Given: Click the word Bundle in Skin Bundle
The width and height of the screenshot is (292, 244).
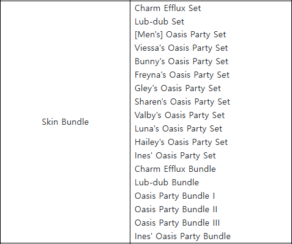Looking at the screenshot, I should (x=75, y=122).
